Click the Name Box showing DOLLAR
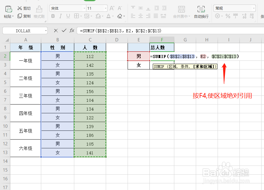The image size is (264, 190). pos(23,31)
